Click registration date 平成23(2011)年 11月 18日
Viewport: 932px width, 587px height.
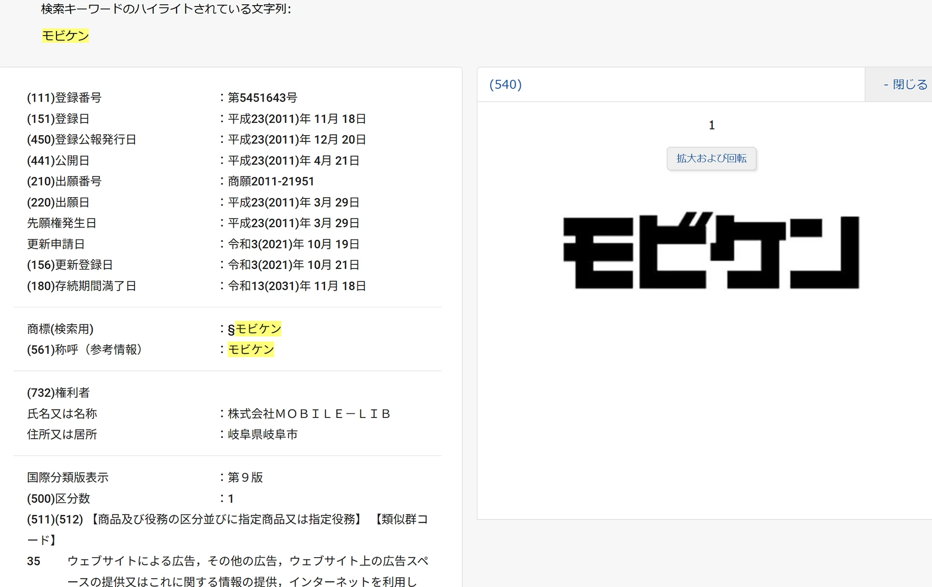297,119
